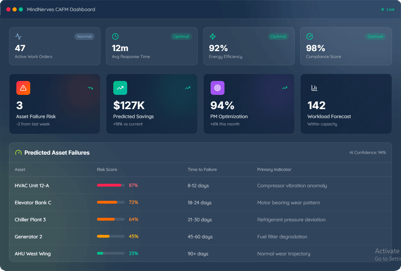Click the warning triangle on Asset Failure Risk card

click(x=23, y=88)
